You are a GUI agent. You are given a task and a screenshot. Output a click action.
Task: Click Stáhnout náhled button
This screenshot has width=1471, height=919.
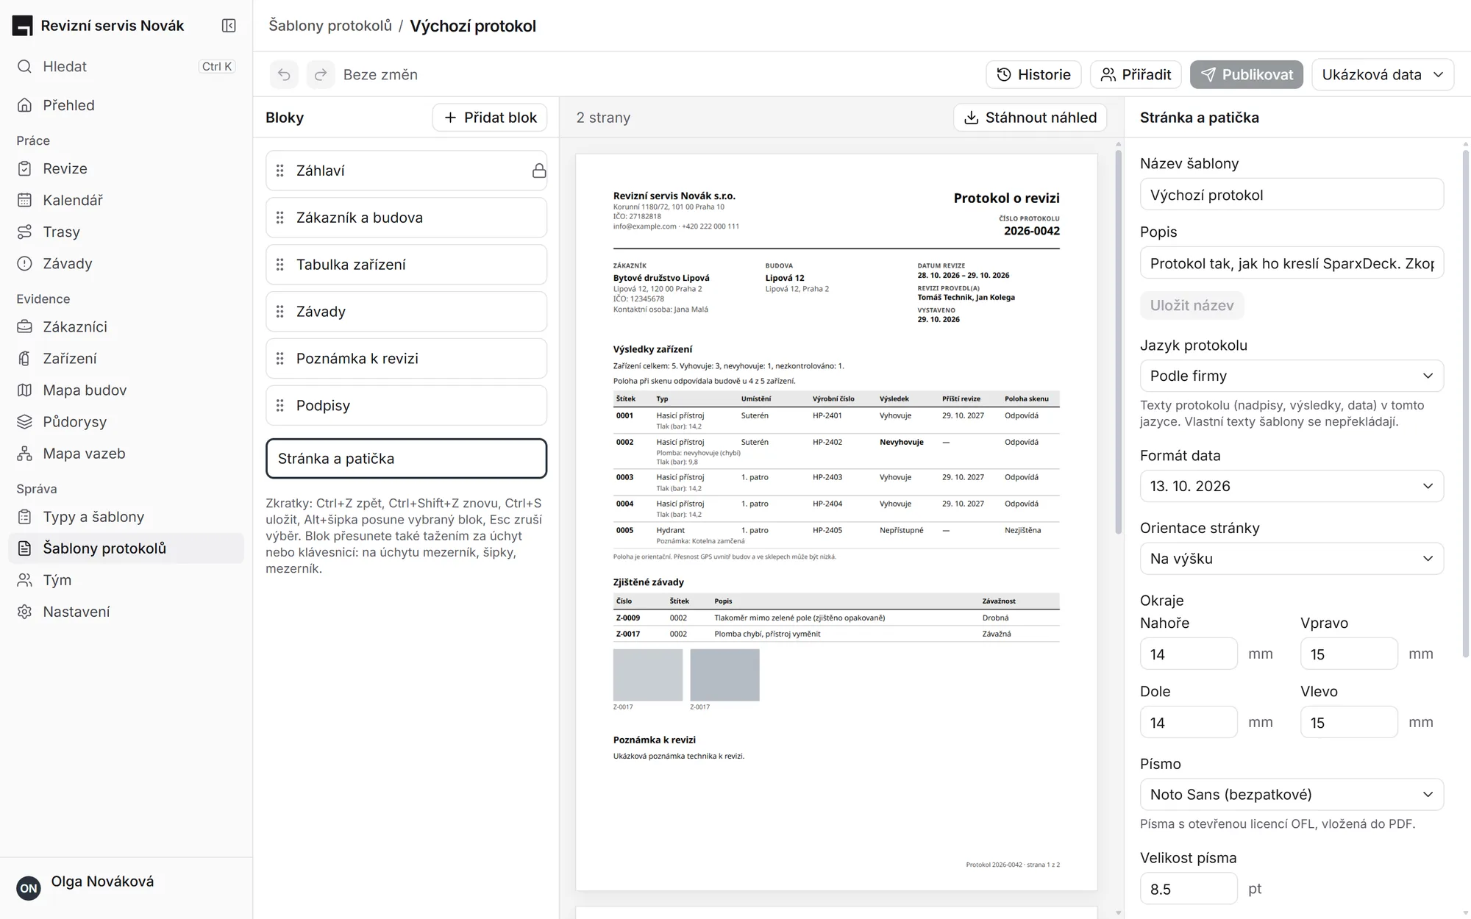point(1030,118)
